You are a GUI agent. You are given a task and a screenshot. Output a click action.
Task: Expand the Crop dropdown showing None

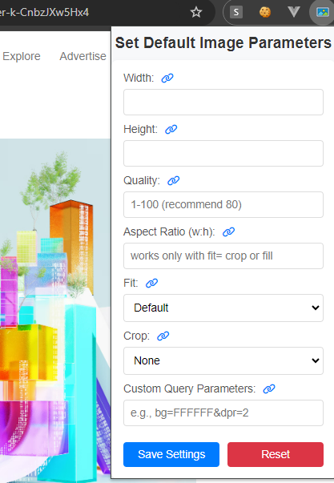click(x=223, y=360)
